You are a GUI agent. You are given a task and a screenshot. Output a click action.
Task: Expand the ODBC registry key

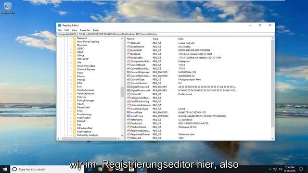[x=71, y=49]
